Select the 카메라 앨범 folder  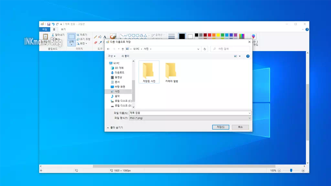point(172,72)
